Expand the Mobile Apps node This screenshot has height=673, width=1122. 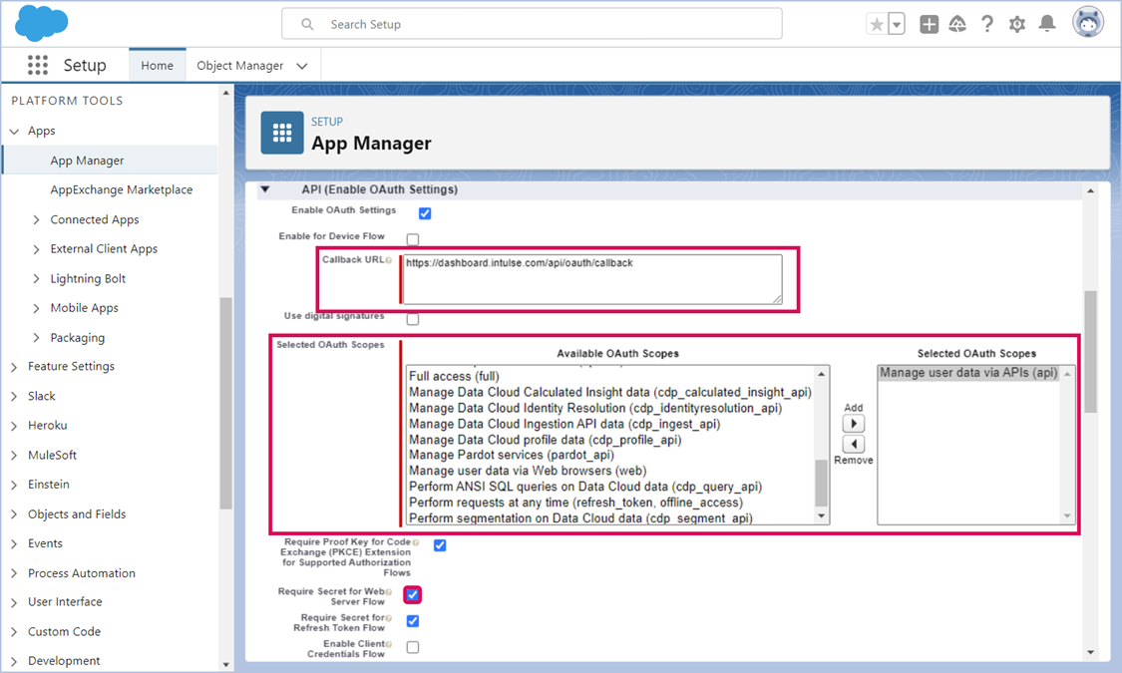coord(37,308)
